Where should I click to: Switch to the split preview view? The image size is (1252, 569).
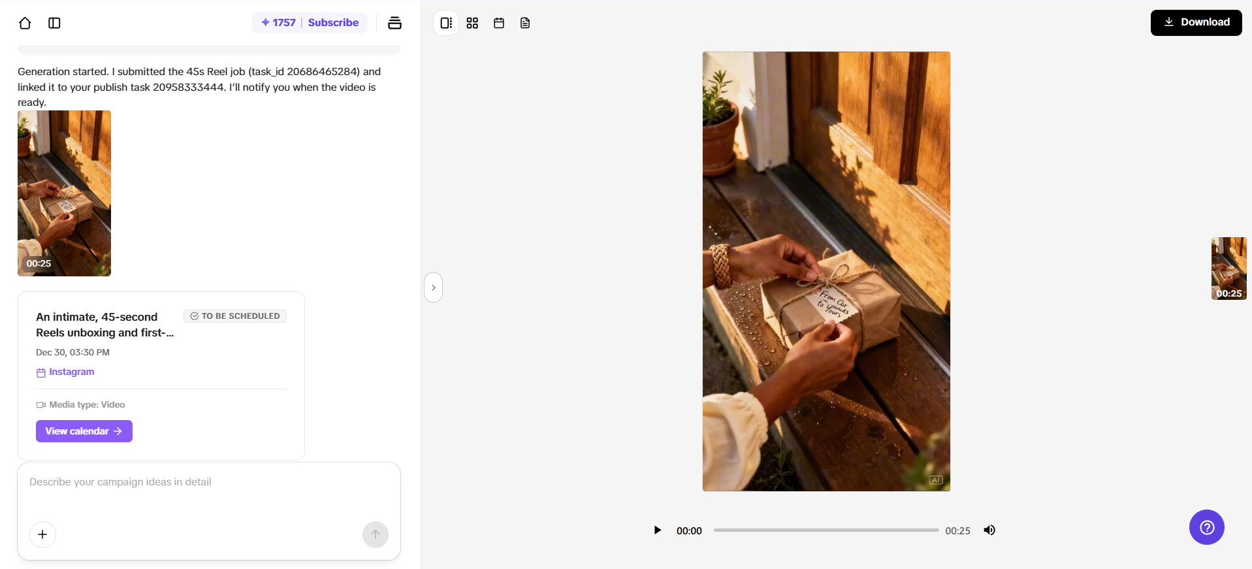(446, 23)
